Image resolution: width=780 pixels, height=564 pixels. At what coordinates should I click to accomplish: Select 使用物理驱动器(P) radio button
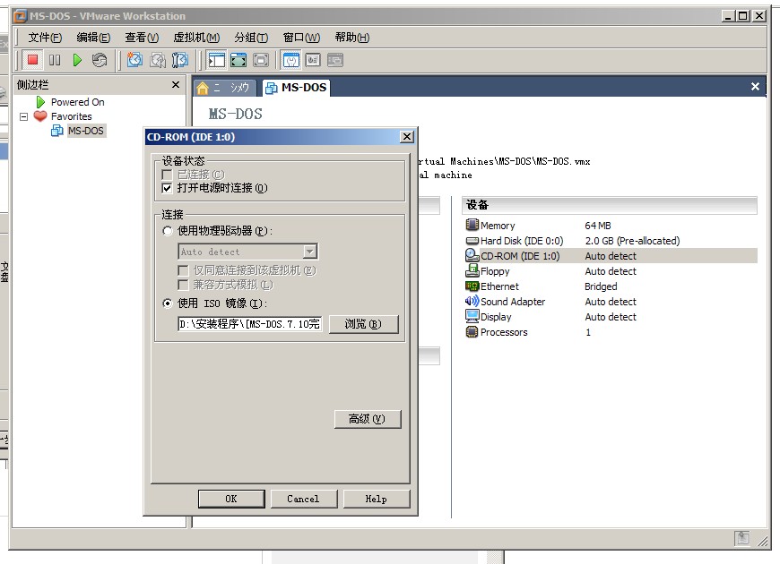click(x=168, y=231)
